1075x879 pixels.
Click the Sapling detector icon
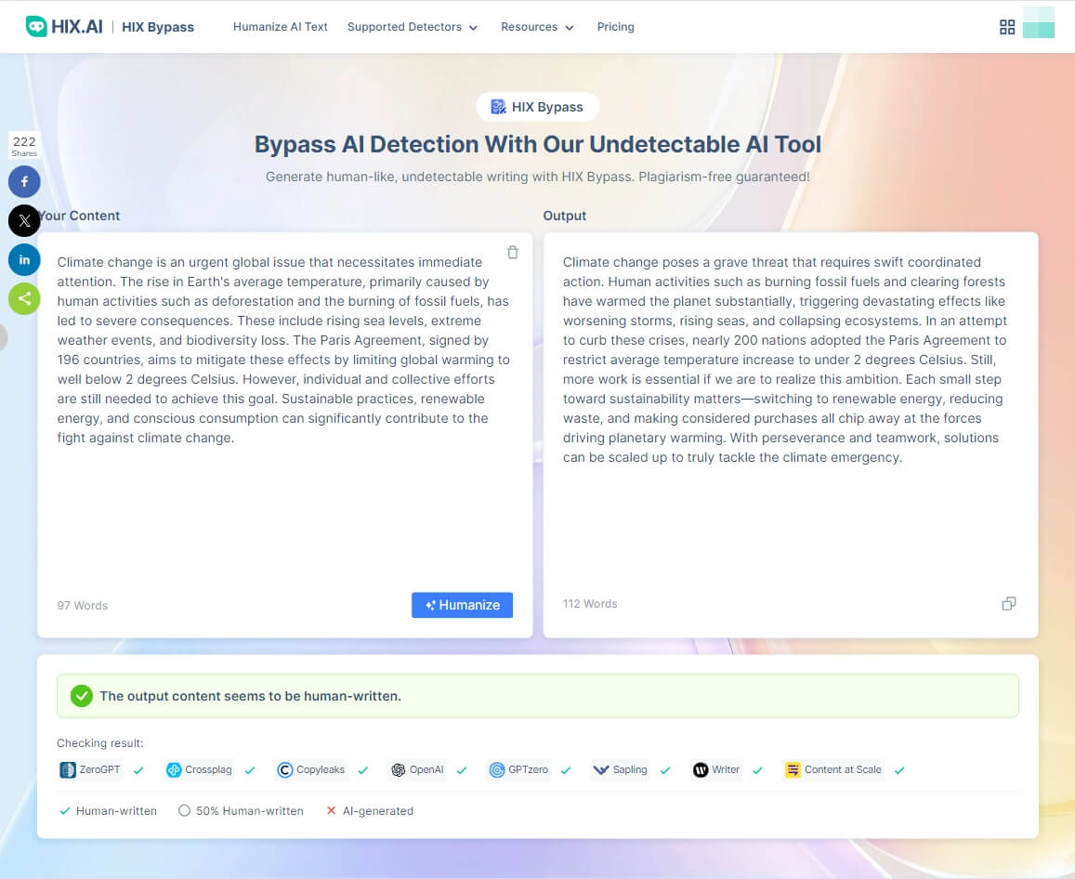600,770
